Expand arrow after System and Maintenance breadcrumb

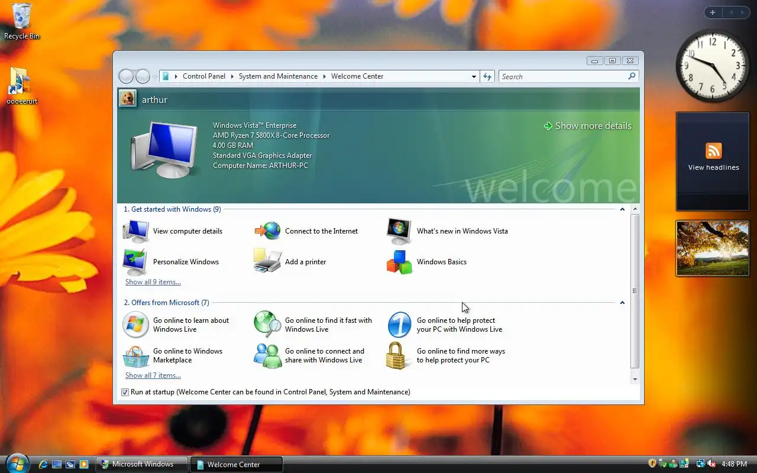click(325, 76)
